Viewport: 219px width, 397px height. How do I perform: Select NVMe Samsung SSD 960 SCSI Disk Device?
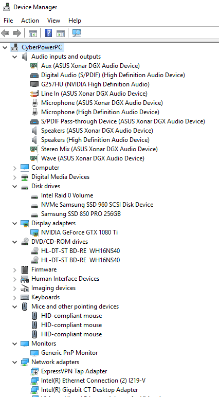point(97,205)
